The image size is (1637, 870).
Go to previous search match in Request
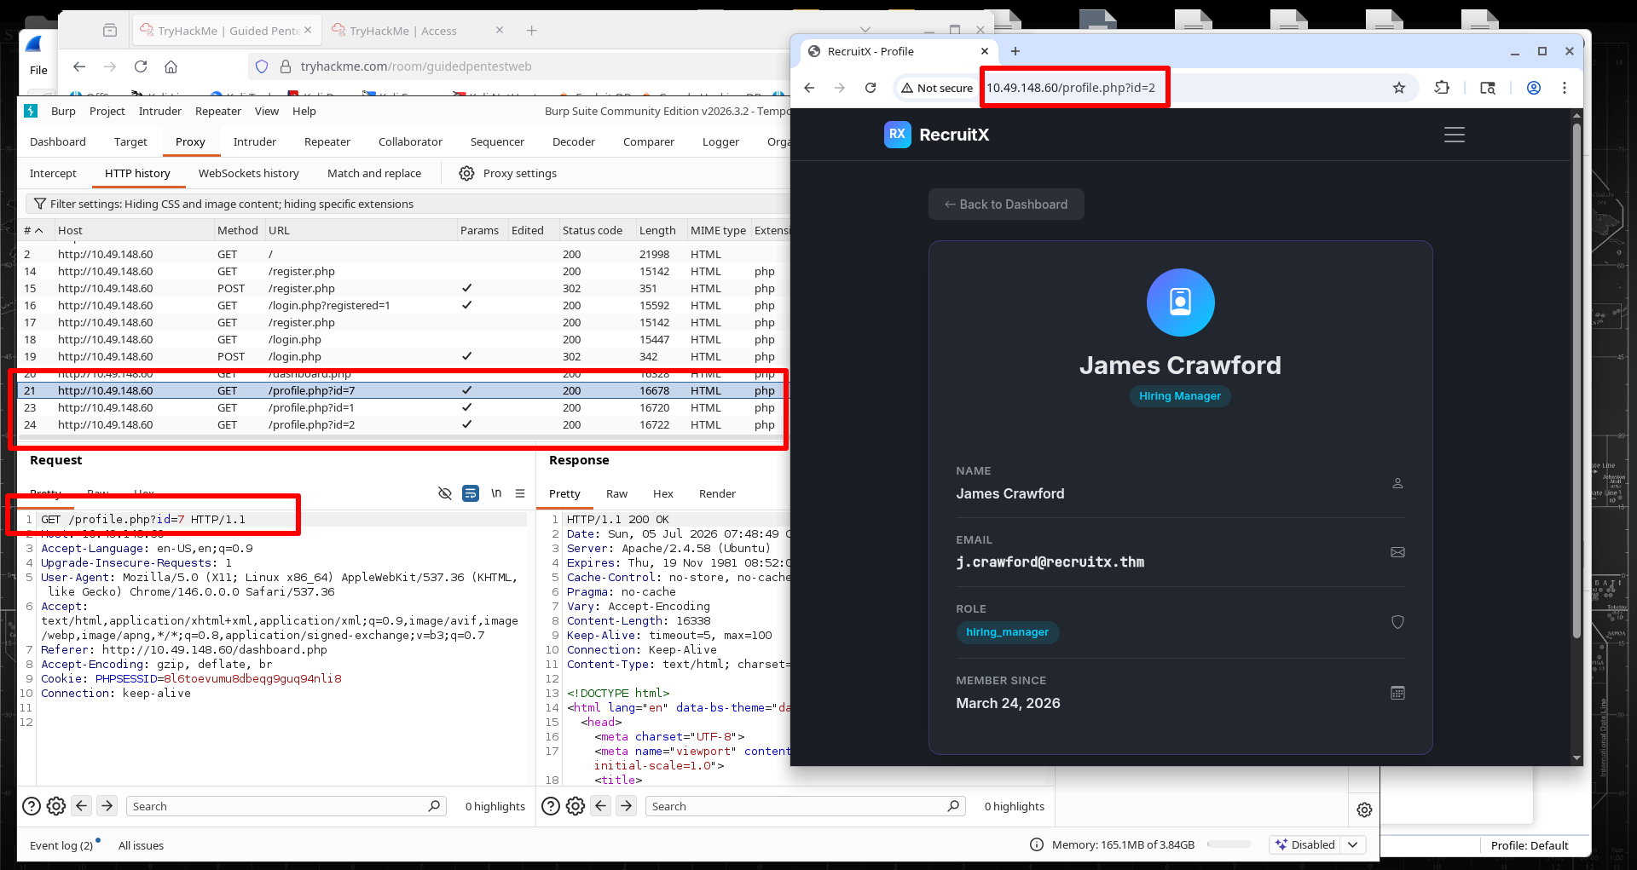(82, 805)
